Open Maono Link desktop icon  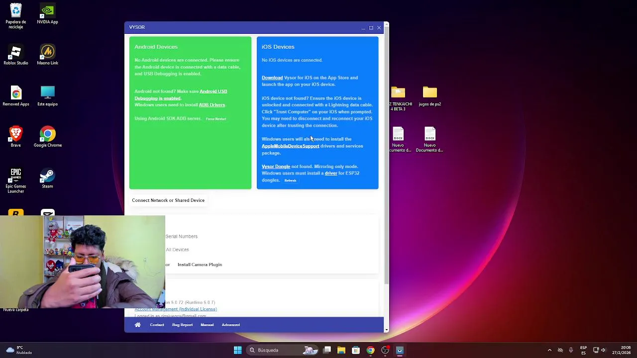(x=47, y=55)
